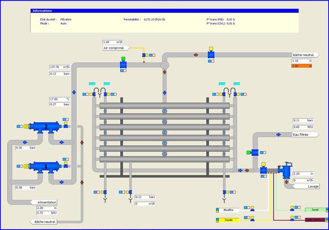
Task: Click the Informations panel title bar
Action: (164, 11)
